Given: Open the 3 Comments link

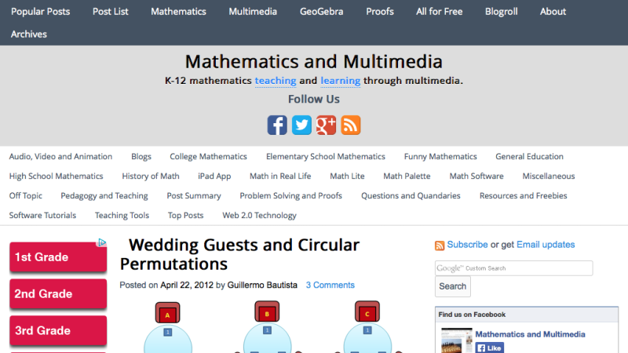Looking at the screenshot, I should coord(330,286).
